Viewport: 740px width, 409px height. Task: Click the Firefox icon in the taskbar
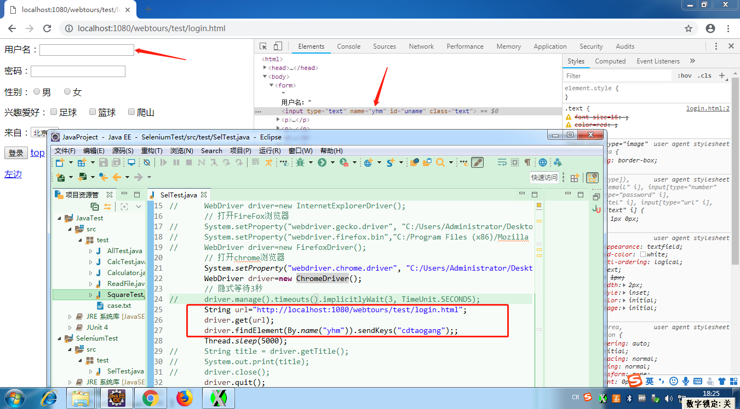[x=185, y=399]
